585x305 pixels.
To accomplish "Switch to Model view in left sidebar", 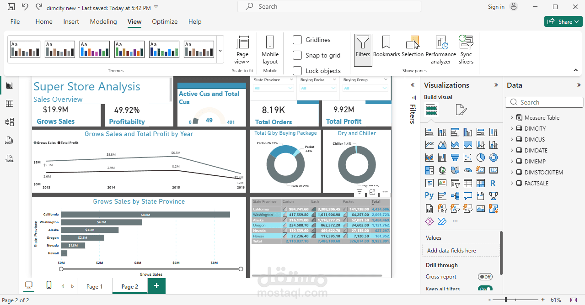I will point(9,122).
